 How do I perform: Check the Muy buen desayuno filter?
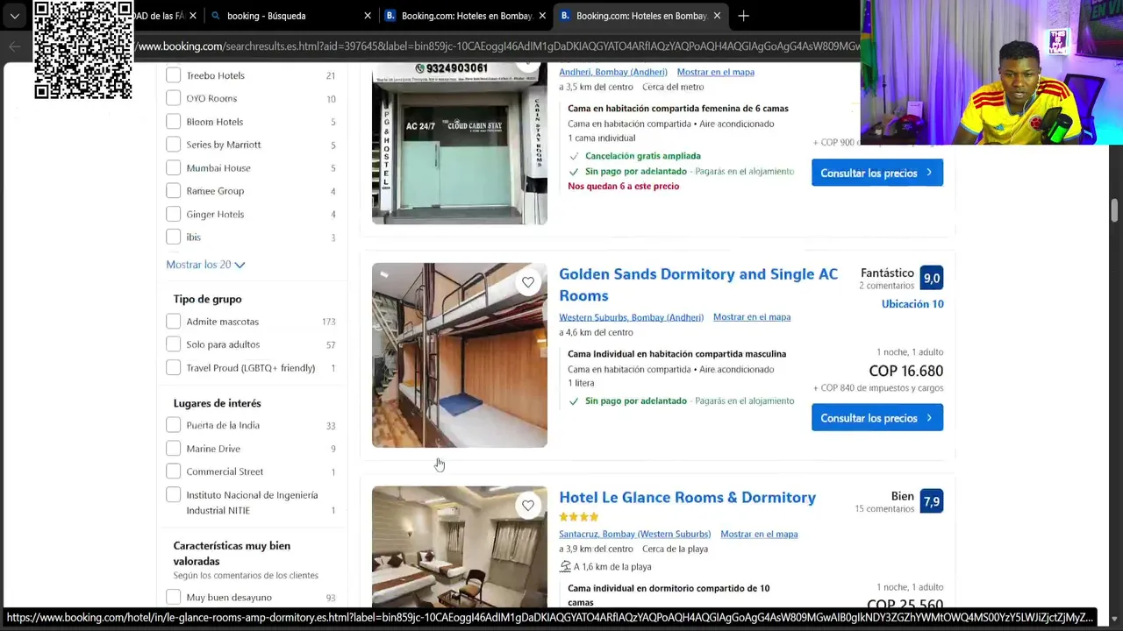coord(174,598)
